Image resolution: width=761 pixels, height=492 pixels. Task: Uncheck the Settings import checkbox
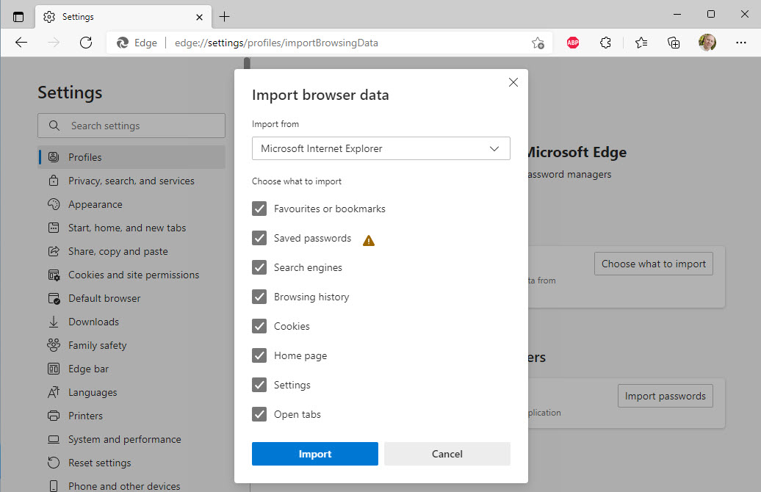click(x=259, y=385)
